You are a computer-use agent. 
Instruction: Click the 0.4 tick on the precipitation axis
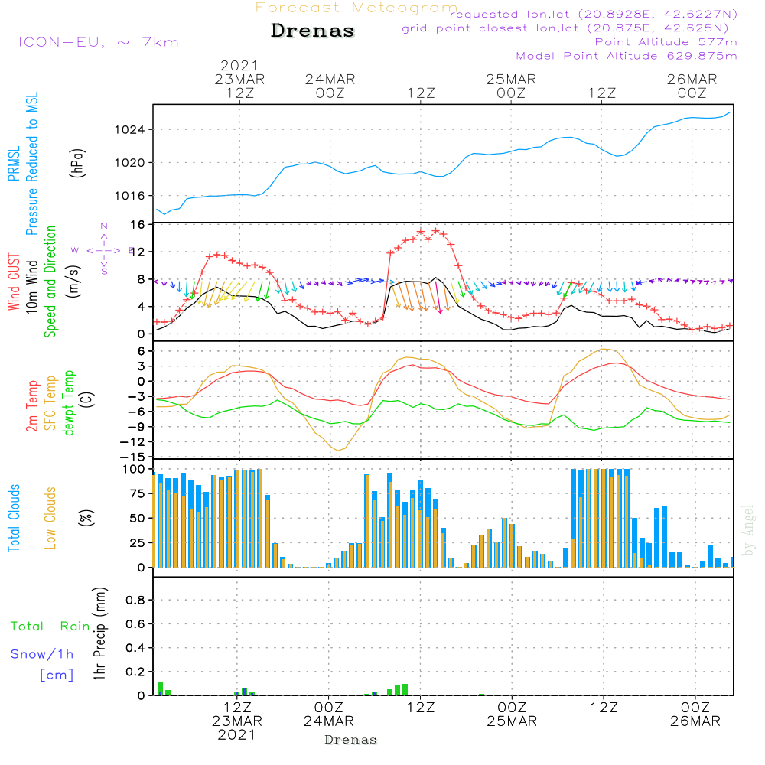(135, 649)
